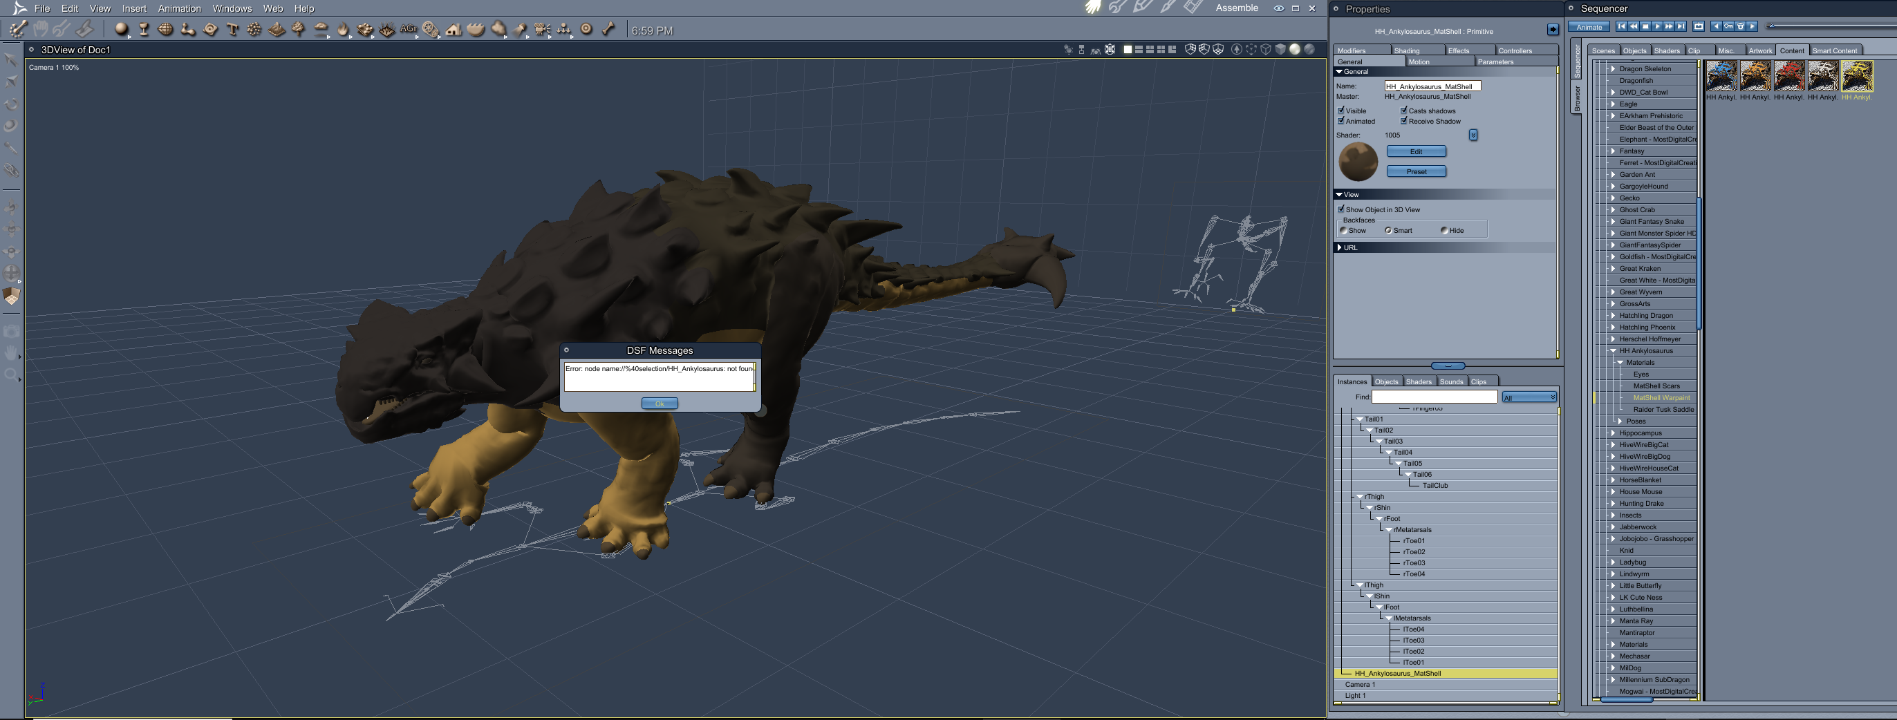The height and width of the screenshot is (720, 1897).
Task: Open the File menu
Action: 42,8
